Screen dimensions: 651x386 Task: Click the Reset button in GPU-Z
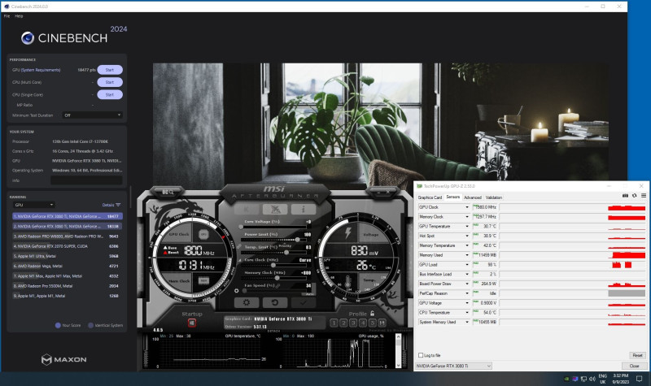click(x=637, y=355)
